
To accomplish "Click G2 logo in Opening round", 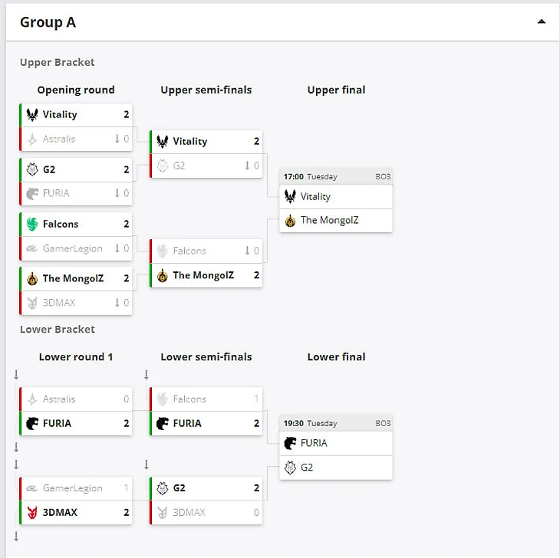I will point(32,169).
